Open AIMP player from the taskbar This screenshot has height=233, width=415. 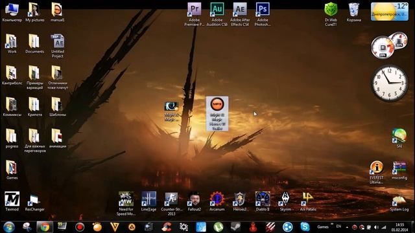pyautogui.click(x=132, y=227)
